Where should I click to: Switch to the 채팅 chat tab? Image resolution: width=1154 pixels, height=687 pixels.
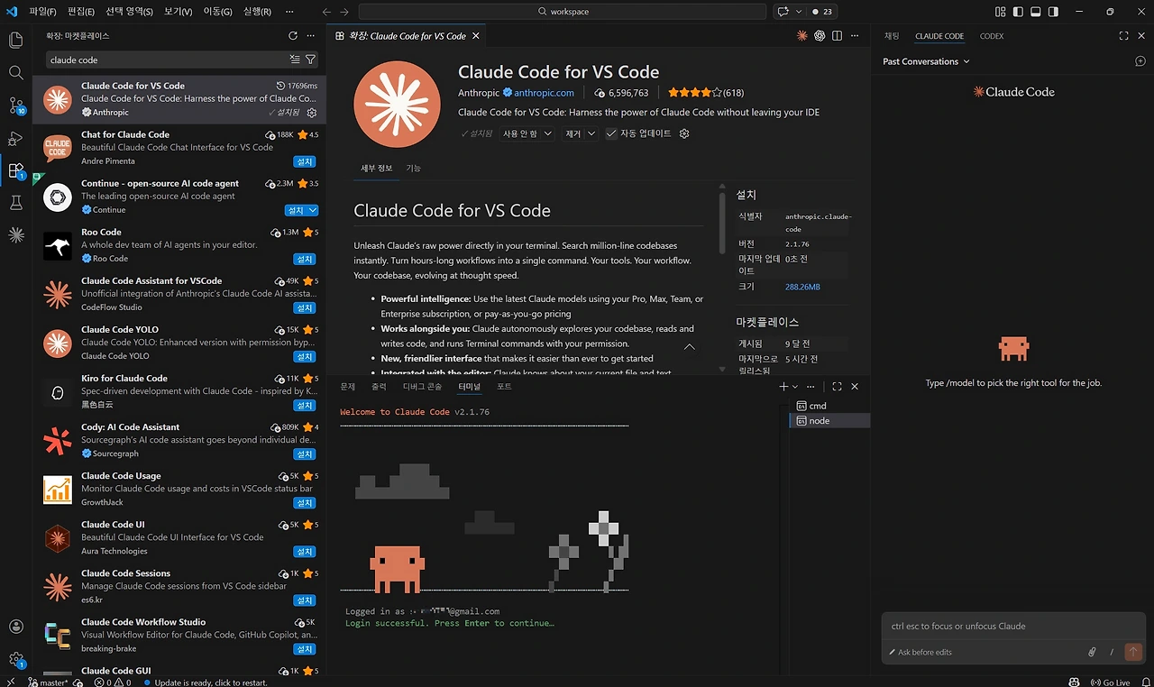click(x=892, y=36)
